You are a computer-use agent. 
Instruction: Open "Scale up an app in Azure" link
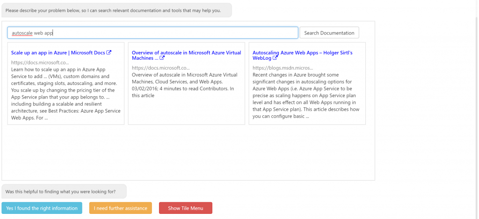point(58,53)
